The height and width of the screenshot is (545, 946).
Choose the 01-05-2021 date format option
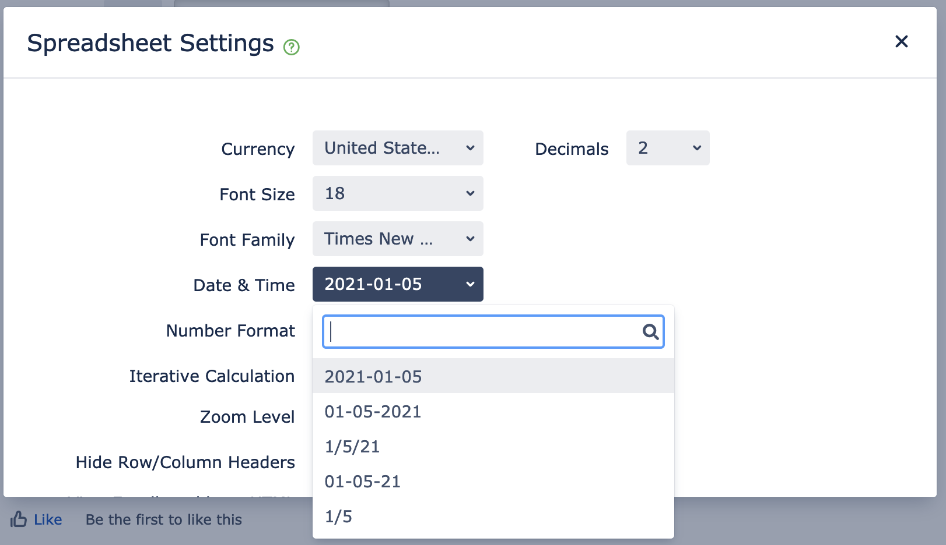pos(373,412)
